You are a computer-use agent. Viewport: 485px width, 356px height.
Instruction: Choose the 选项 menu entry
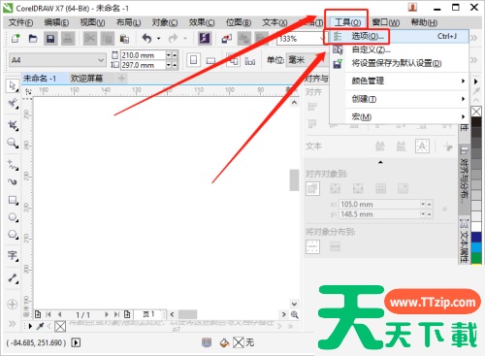click(x=399, y=36)
